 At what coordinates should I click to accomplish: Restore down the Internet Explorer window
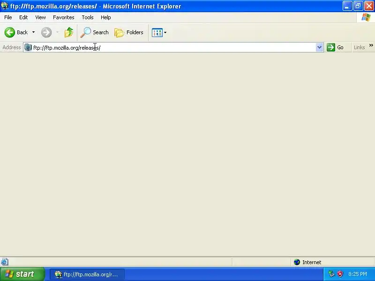358,6
